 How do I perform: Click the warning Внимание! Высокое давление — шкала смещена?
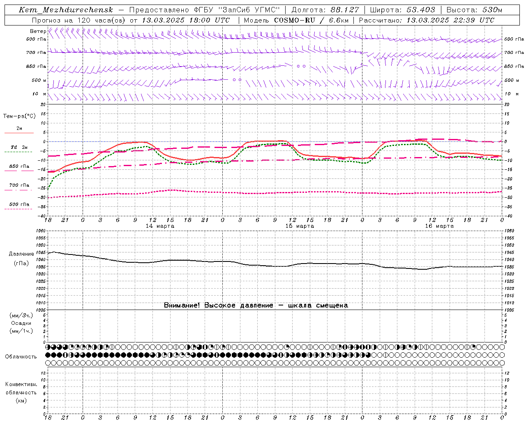tap(256, 305)
